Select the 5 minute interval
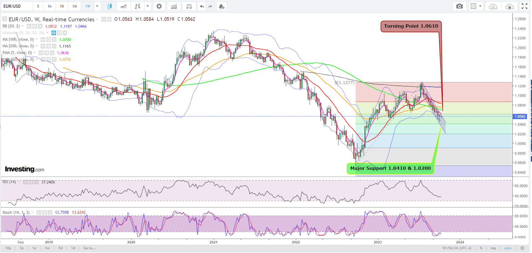 coord(38,6)
